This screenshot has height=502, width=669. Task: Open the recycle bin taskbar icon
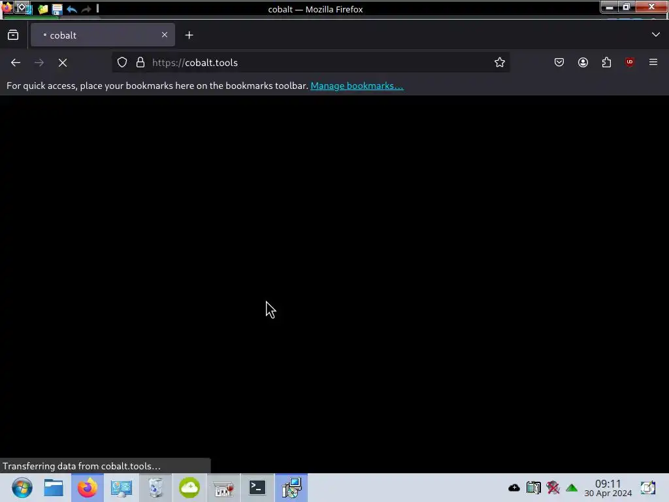pos(155,488)
